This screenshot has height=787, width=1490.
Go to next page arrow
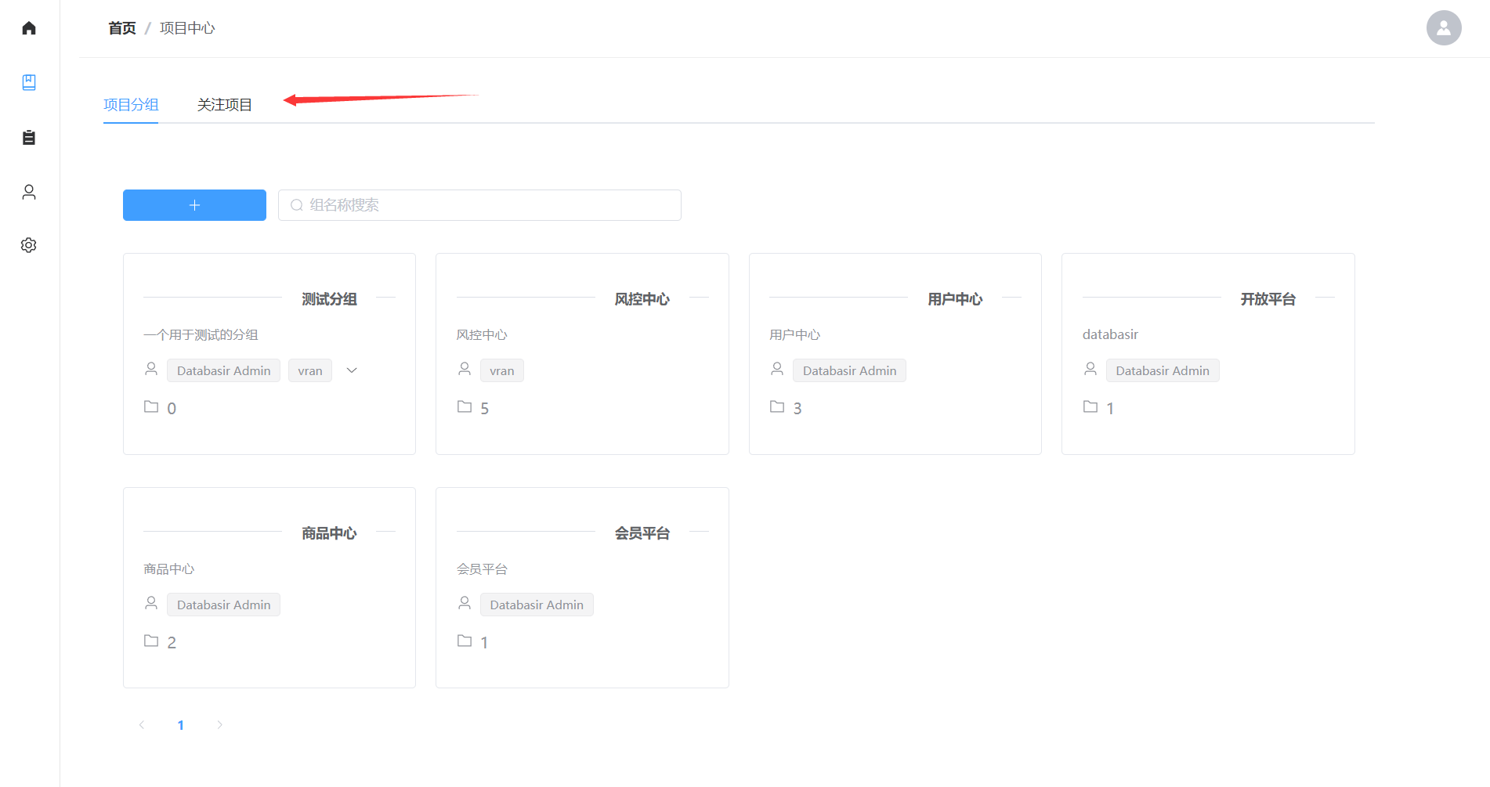coord(219,725)
